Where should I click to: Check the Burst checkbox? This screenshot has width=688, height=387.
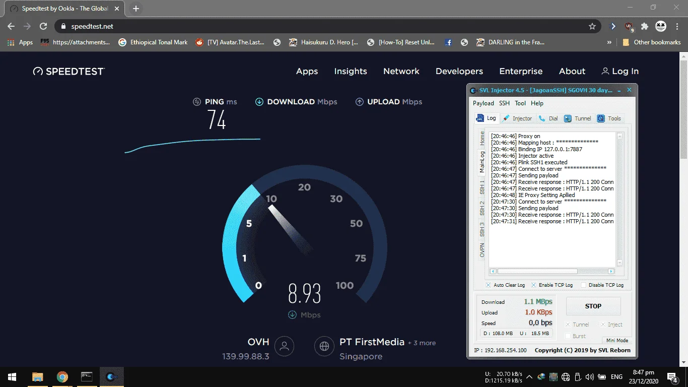tap(568, 336)
